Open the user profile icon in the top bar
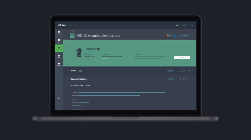This screenshot has height=140, width=251. click(176, 25)
